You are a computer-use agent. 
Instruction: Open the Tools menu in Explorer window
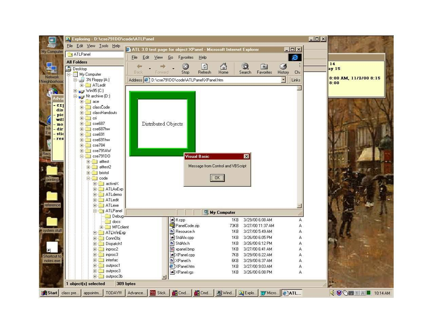pyautogui.click(x=103, y=46)
